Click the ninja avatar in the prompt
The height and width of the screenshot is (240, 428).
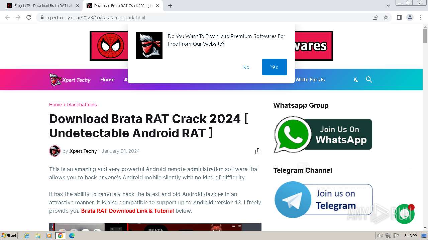tap(149, 45)
